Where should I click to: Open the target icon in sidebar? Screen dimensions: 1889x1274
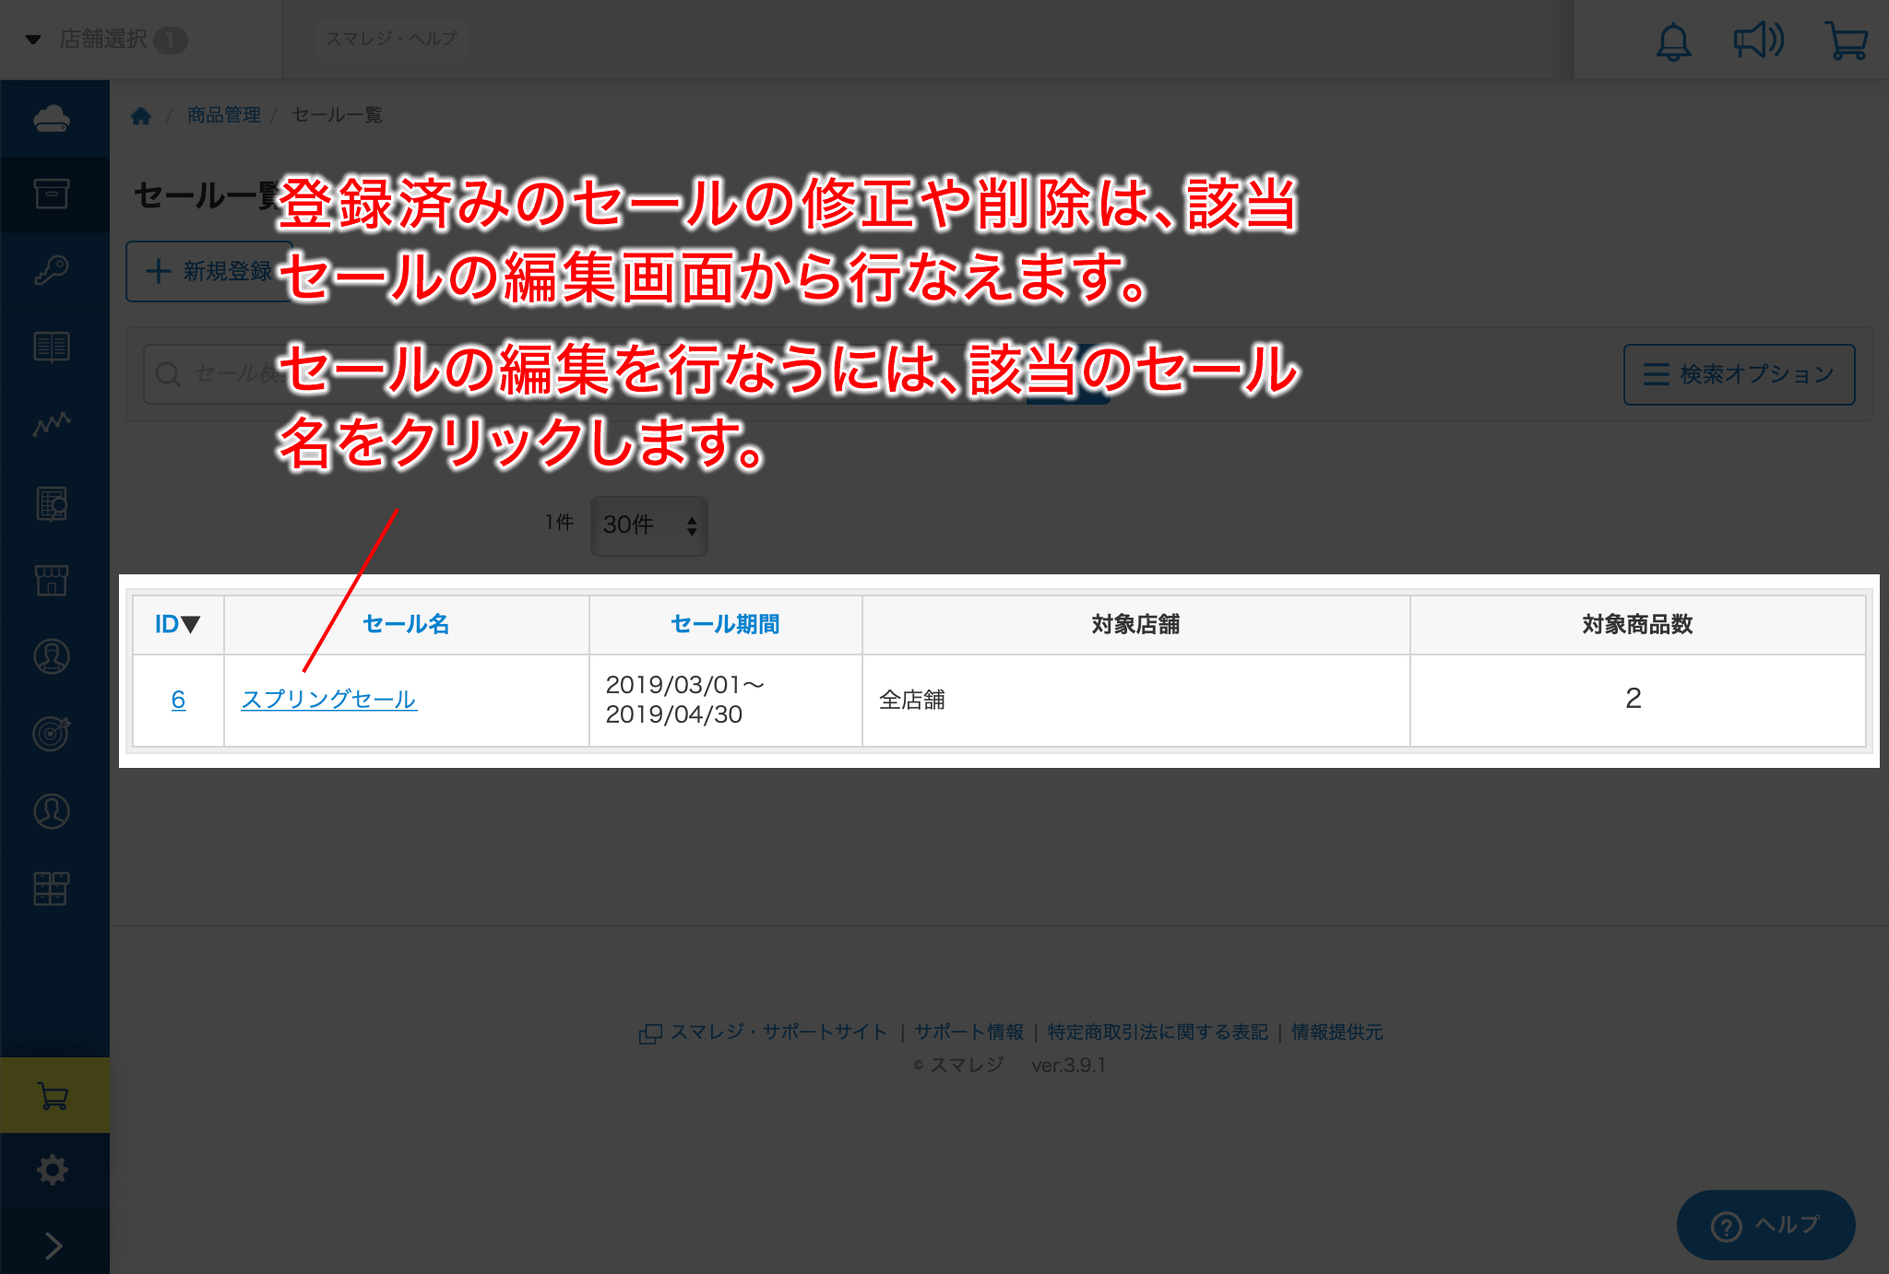pyautogui.click(x=52, y=733)
